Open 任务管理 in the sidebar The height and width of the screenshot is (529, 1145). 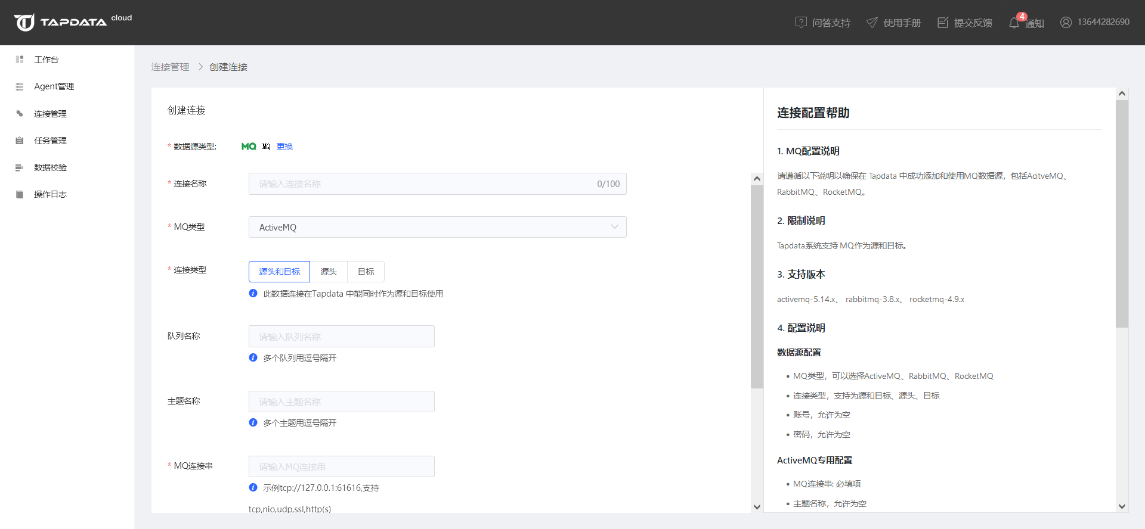pos(50,141)
